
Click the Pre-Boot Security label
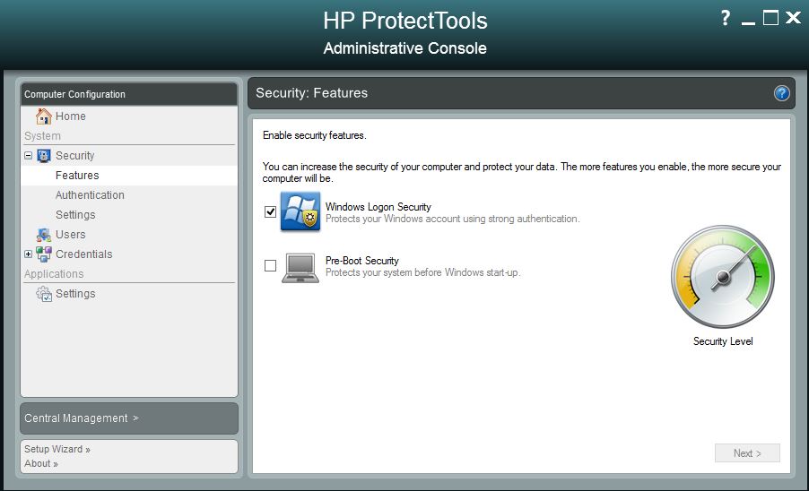tap(362, 261)
